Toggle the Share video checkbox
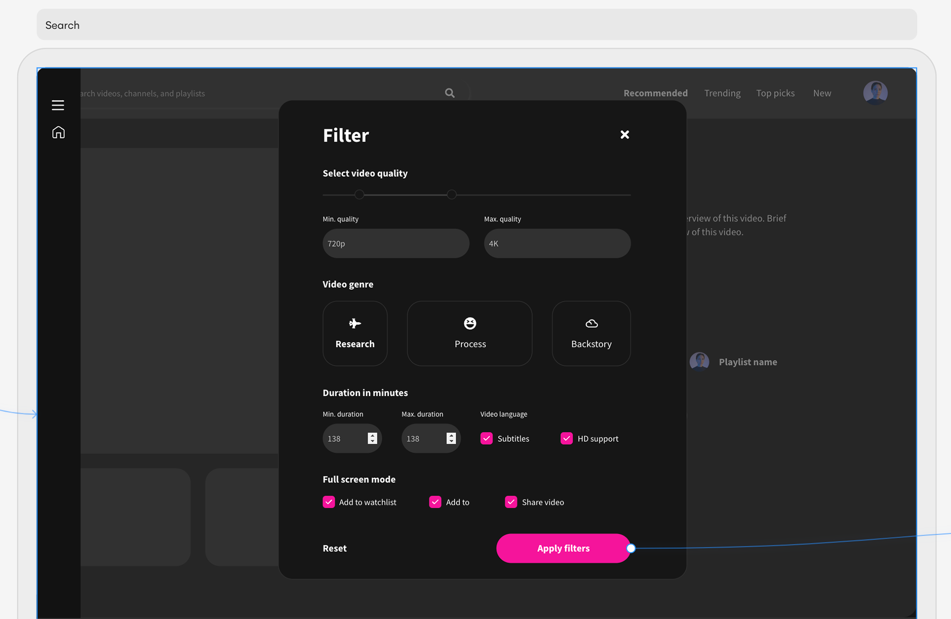This screenshot has width=951, height=619. click(x=511, y=502)
